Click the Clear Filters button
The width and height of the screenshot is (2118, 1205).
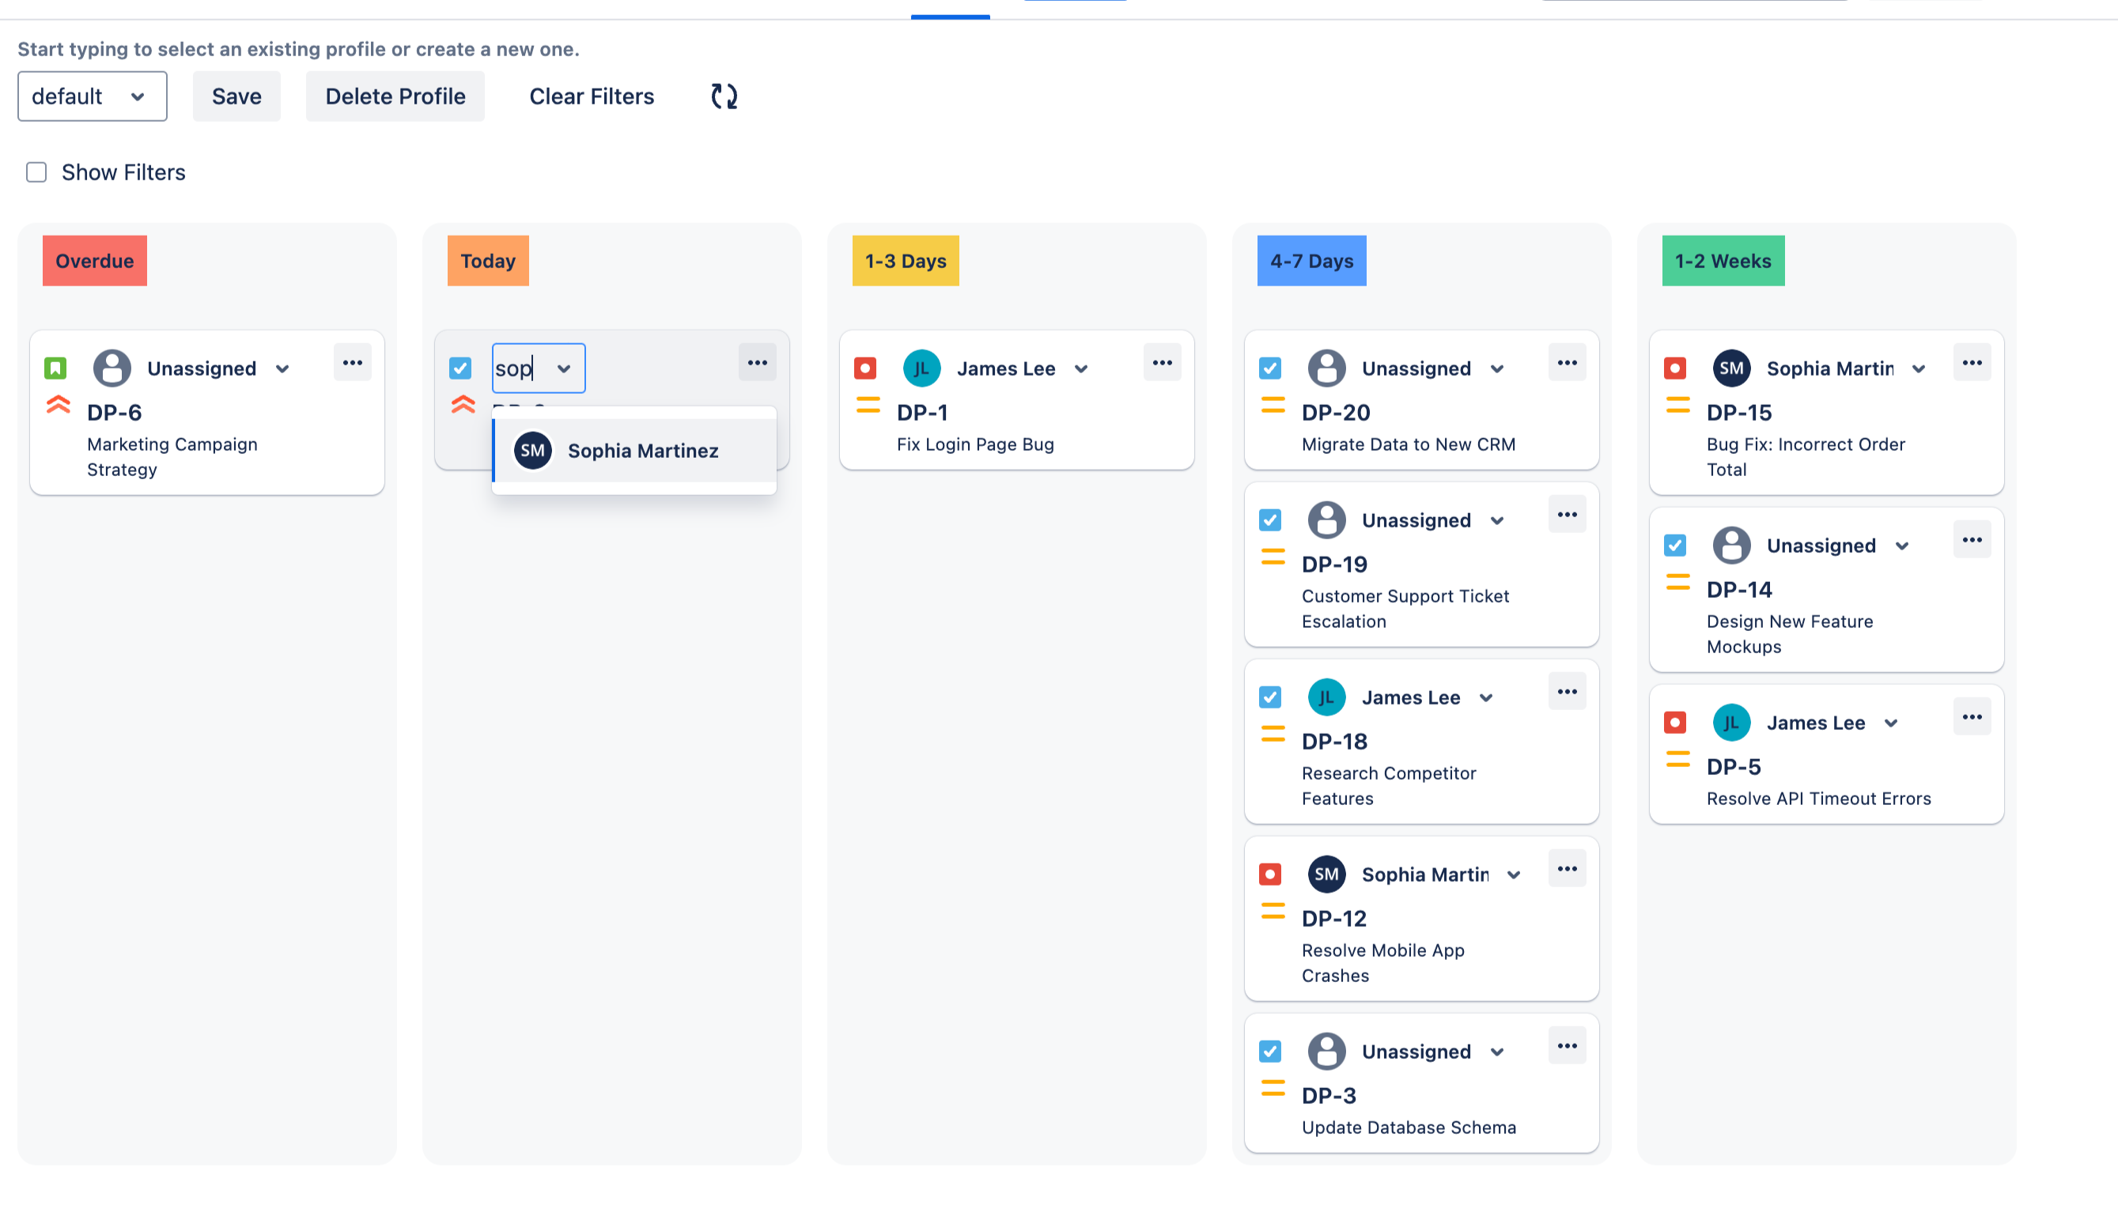[x=591, y=96]
